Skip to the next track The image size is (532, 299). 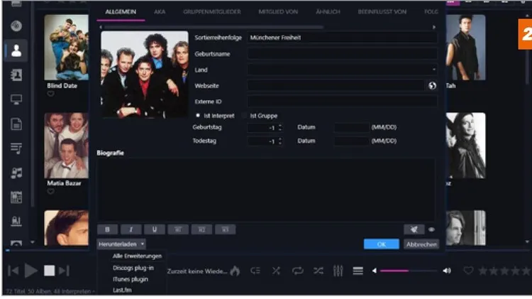[64, 271]
